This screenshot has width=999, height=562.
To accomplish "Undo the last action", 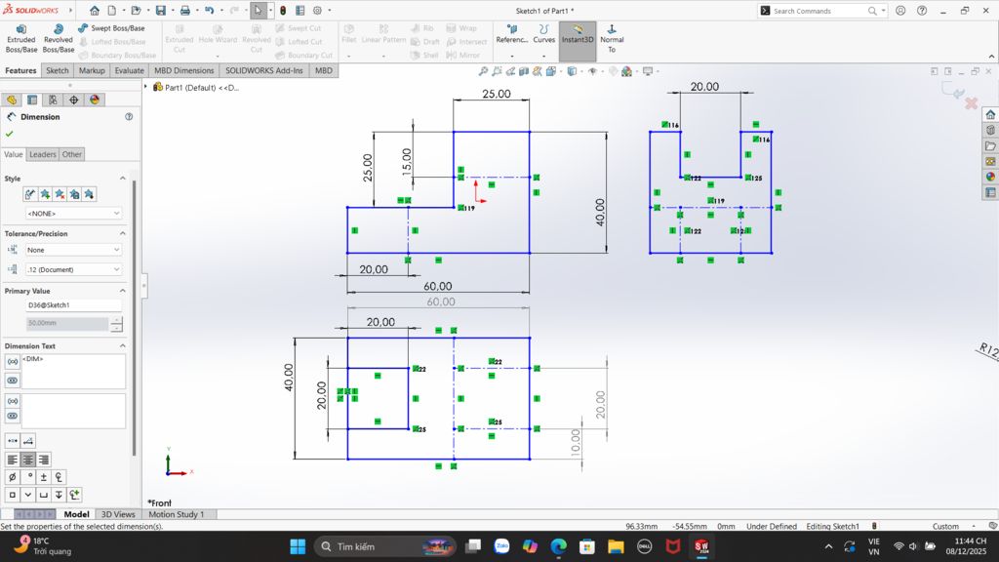I will point(209,10).
